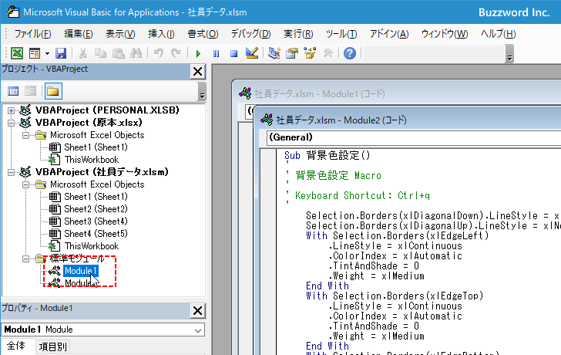
Task: Expand VBAProject (PERSONAL.XLSB) node
Action: [11, 110]
